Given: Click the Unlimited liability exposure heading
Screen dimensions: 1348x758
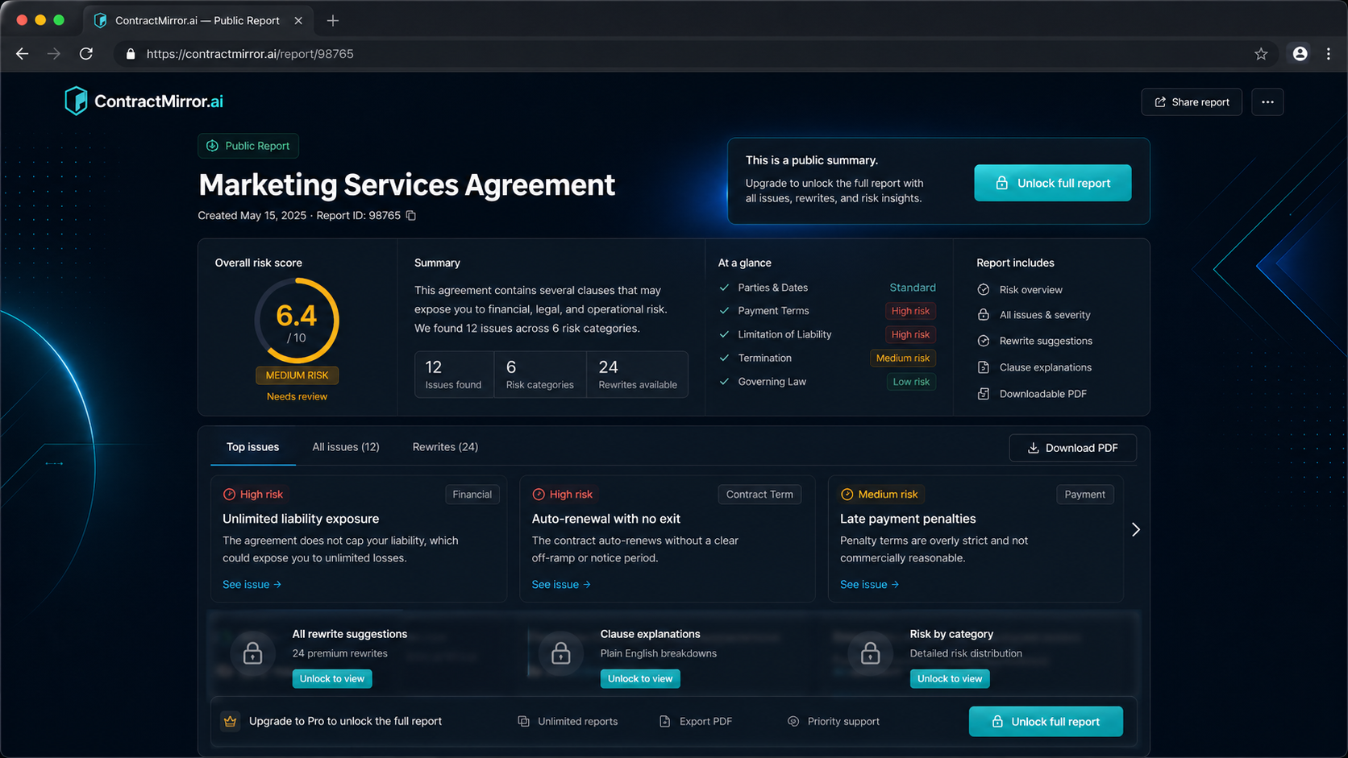Looking at the screenshot, I should 301,519.
